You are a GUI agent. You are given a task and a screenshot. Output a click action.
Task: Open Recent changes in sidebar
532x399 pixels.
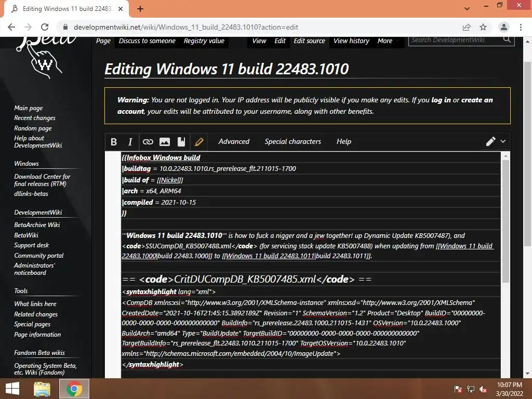[x=35, y=118]
